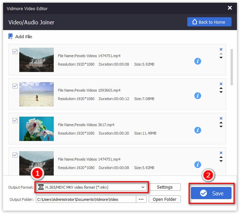This screenshot has height=214, width=240.
Task: Uncheck the first Pexels Videos 1474751.mp4 checkbox
Action: [15, 52]
